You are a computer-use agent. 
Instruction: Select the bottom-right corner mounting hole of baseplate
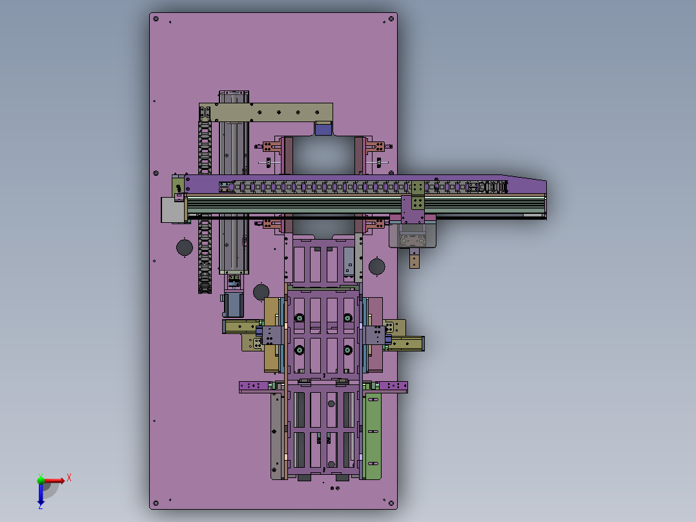coord(391,503)
